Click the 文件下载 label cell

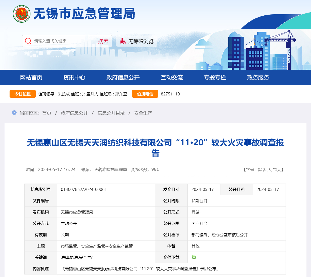(171, 257)
